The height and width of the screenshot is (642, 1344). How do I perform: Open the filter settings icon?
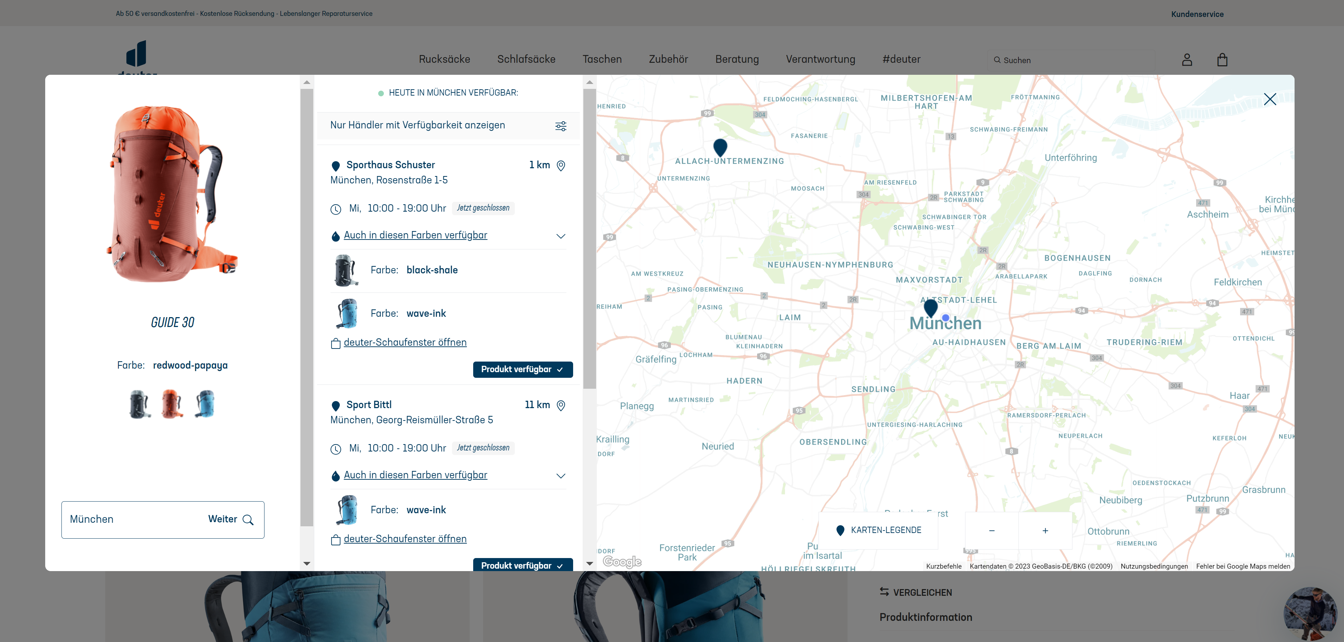pos(561,126)
